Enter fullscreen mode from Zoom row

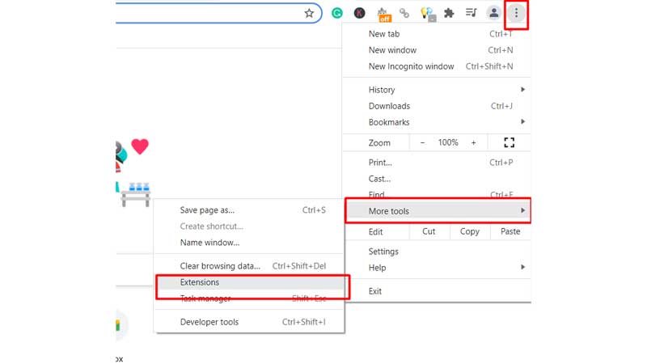click(x=509, y=142)
